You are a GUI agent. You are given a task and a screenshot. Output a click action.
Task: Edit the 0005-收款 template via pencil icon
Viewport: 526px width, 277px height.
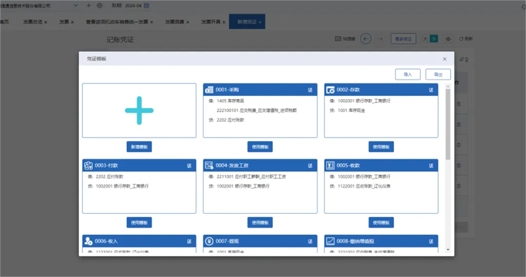(x=431, y=166)
